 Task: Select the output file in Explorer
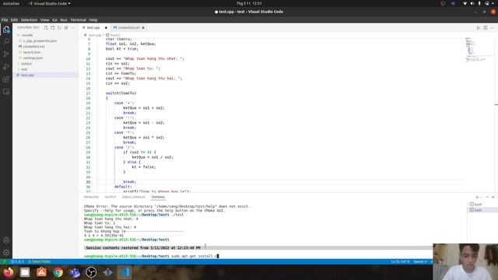pyautogui.click(x=26, y=64)
